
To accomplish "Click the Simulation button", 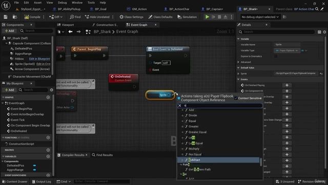I will (187, 17).
